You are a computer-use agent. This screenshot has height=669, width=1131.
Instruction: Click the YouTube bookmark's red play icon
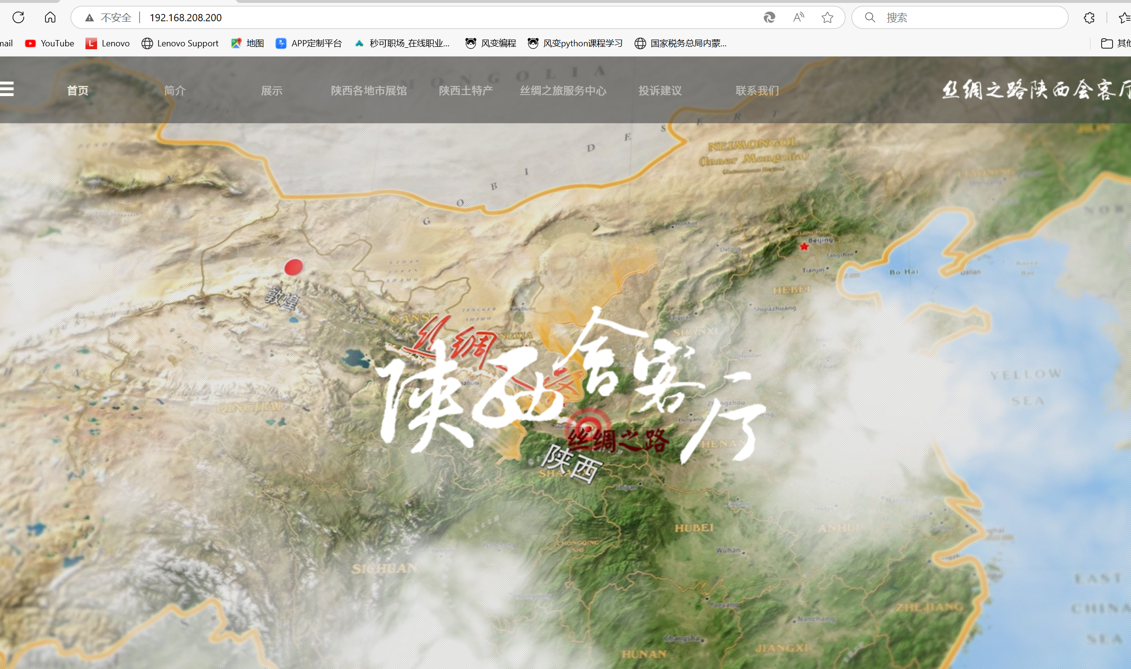click(30, 43)
